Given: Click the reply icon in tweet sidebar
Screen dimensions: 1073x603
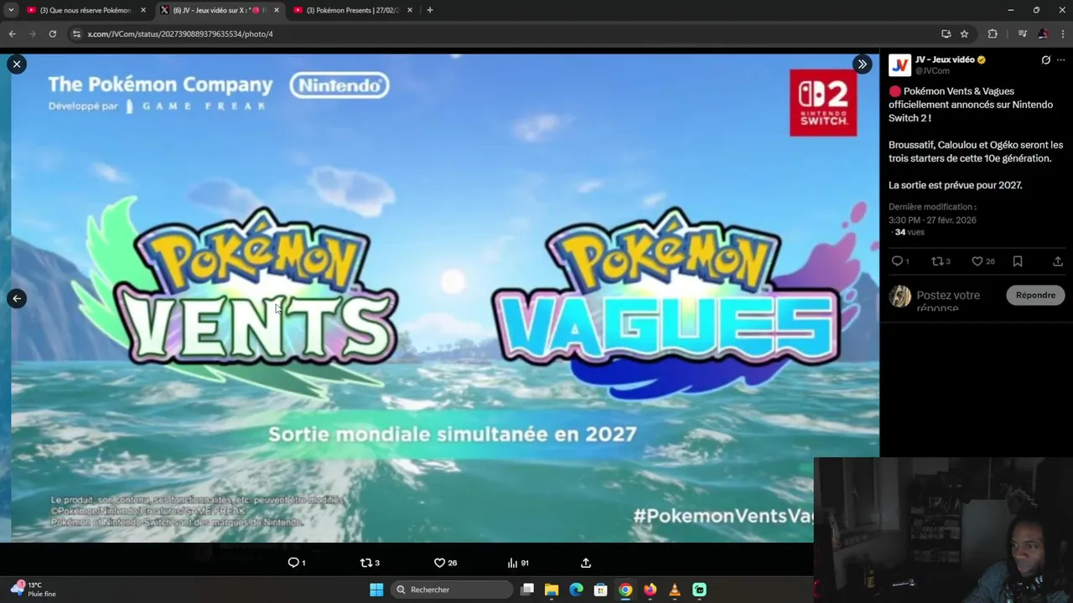Looking at the screenshot, I should (x=896, y=261).
